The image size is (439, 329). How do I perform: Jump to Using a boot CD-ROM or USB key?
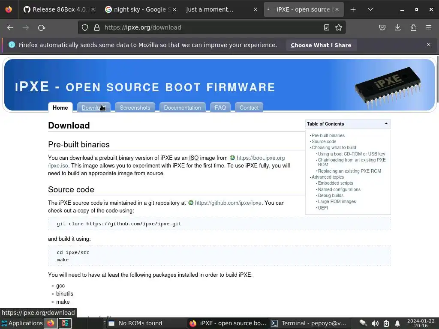pyautogui.click(x=352, y=154)
